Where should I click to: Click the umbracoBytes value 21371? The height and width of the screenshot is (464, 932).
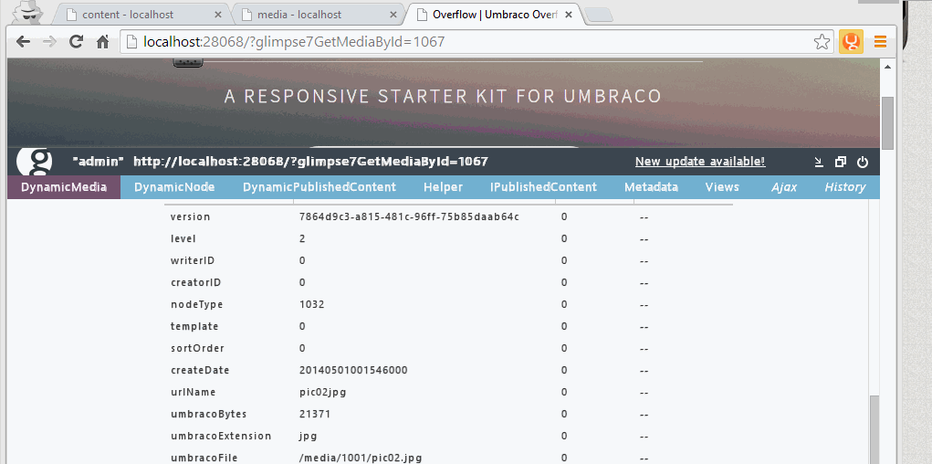pyautogui.click(x=315, y=414)
